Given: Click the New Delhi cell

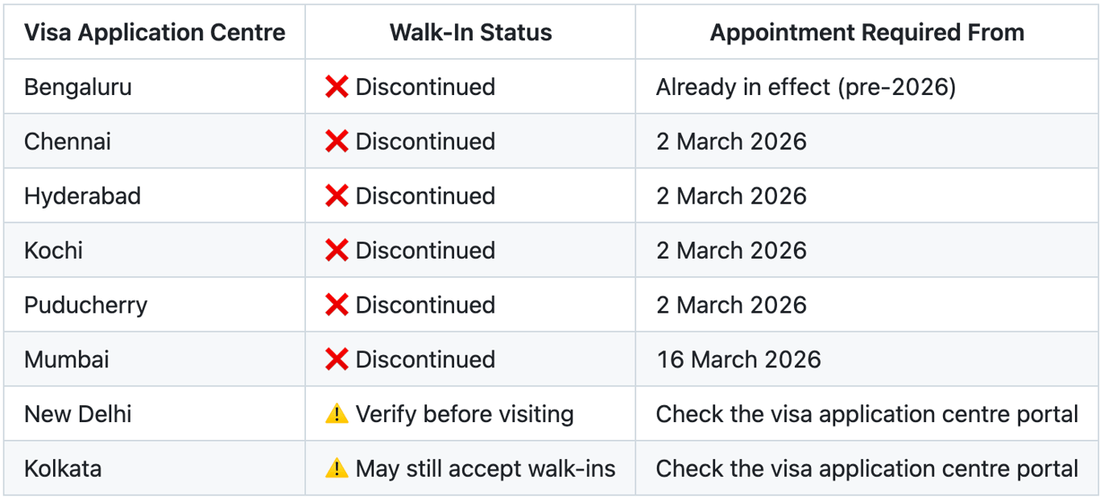Looking at the screenshot, I should point(77,414).
